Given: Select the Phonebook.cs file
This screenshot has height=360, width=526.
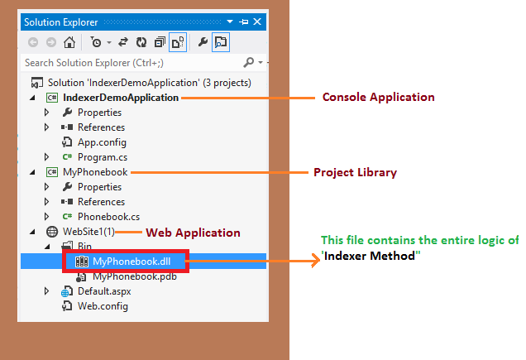Looking at the screenshot, I should tap(108, 217).
